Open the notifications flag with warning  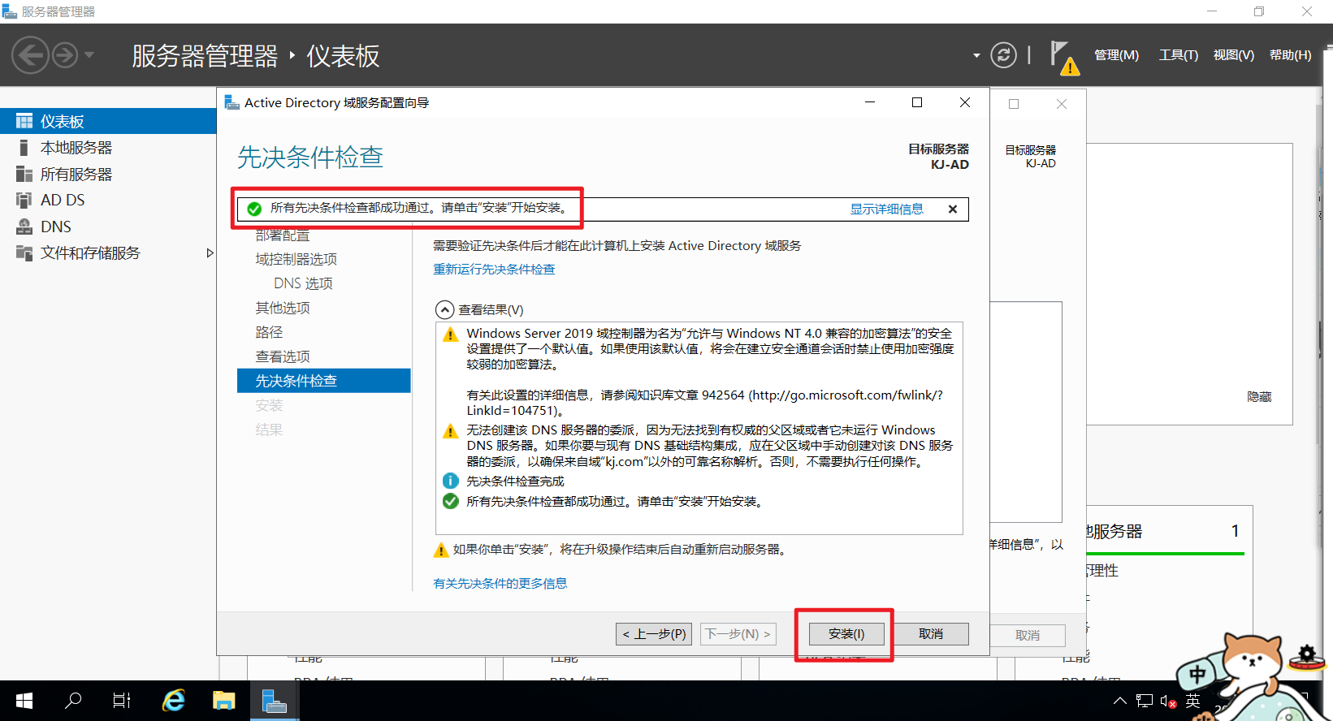[x=1064, y=57]
